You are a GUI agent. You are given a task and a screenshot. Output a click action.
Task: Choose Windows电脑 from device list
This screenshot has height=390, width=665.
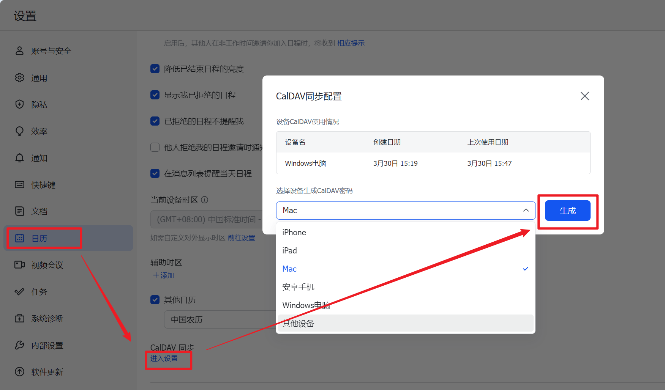[406, 305]
